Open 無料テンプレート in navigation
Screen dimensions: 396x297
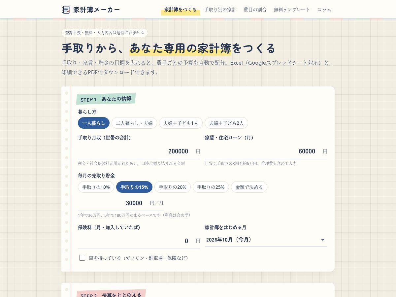tap(292, 10)
